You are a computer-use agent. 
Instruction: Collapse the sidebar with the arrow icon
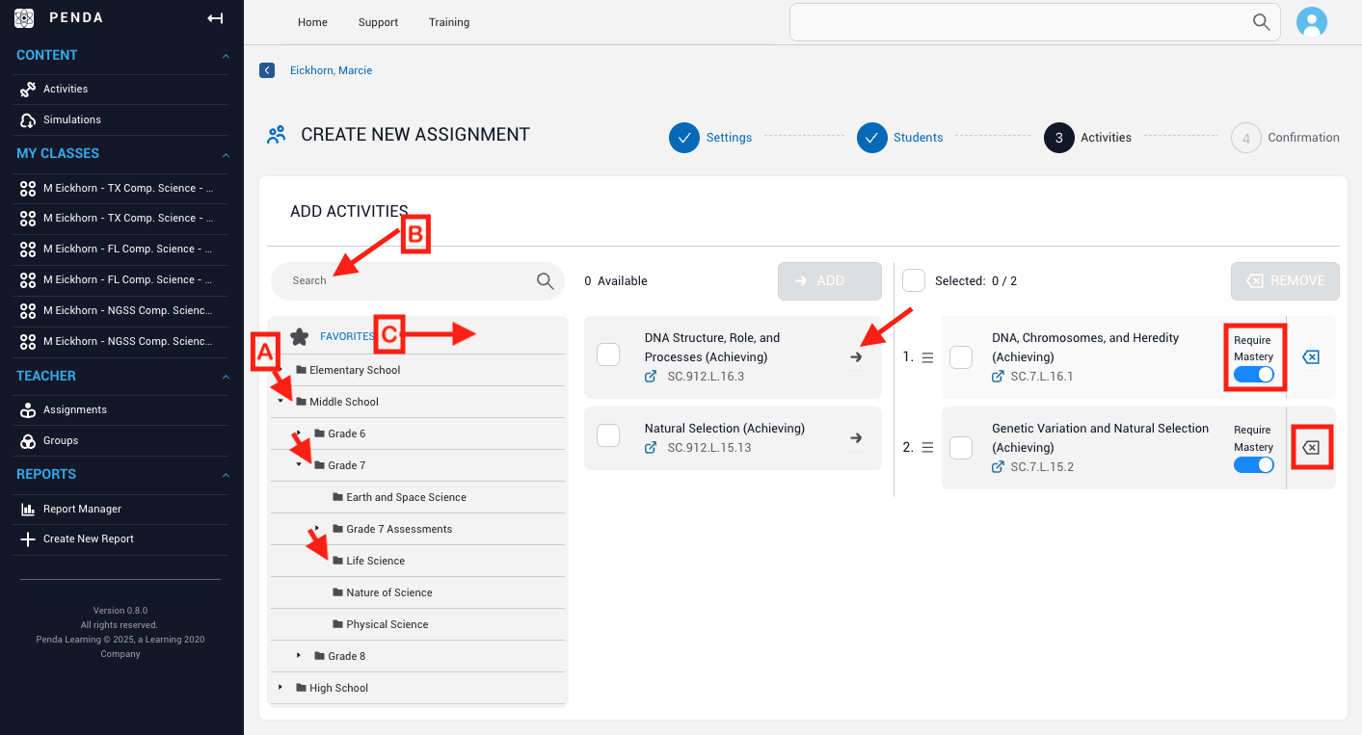tap(214, 17)
